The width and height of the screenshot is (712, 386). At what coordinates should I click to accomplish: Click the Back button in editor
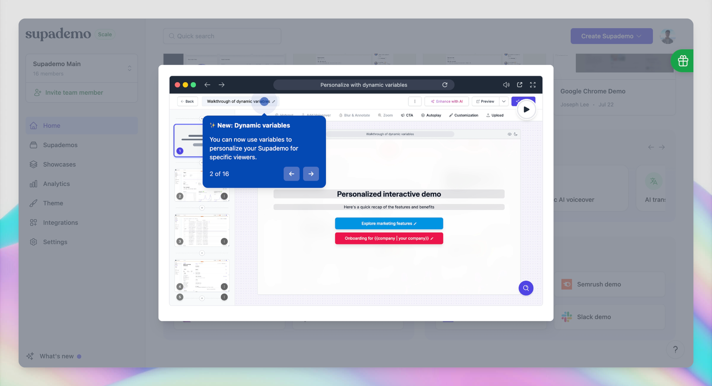click(187, 101)
